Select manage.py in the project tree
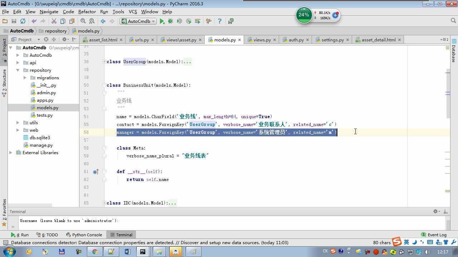The width and height of the screenshot is (458, 257). click(41, 145)
